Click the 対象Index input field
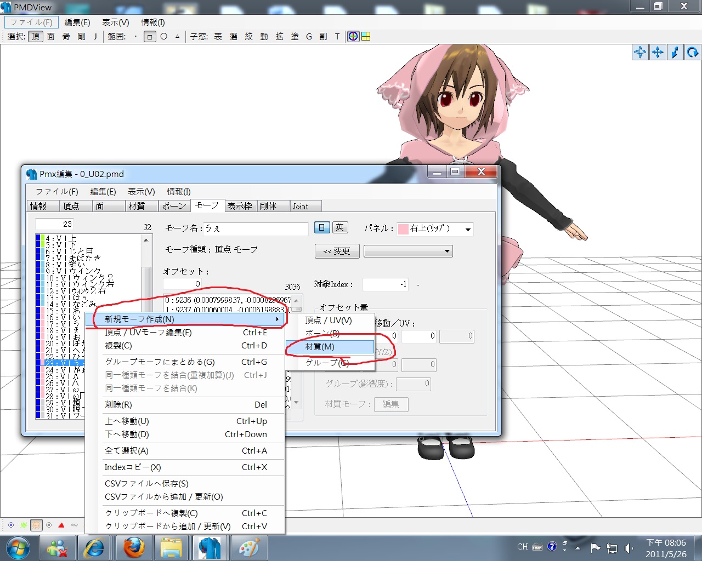 pyautogui.click(x=386, y=284)
